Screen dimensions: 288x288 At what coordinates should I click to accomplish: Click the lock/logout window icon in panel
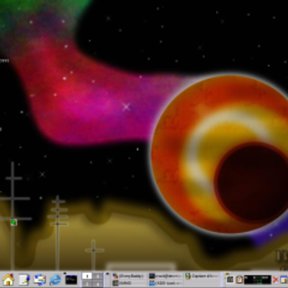[284, 280]
